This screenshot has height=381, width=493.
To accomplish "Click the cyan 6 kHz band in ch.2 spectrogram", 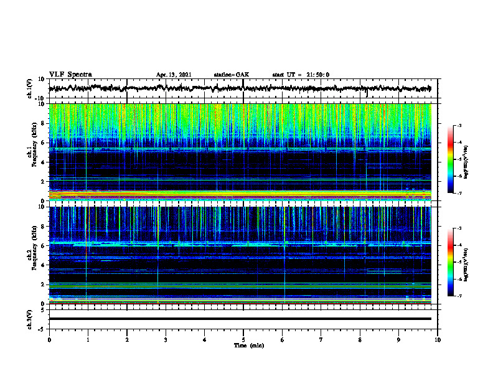I will [240, 243].
